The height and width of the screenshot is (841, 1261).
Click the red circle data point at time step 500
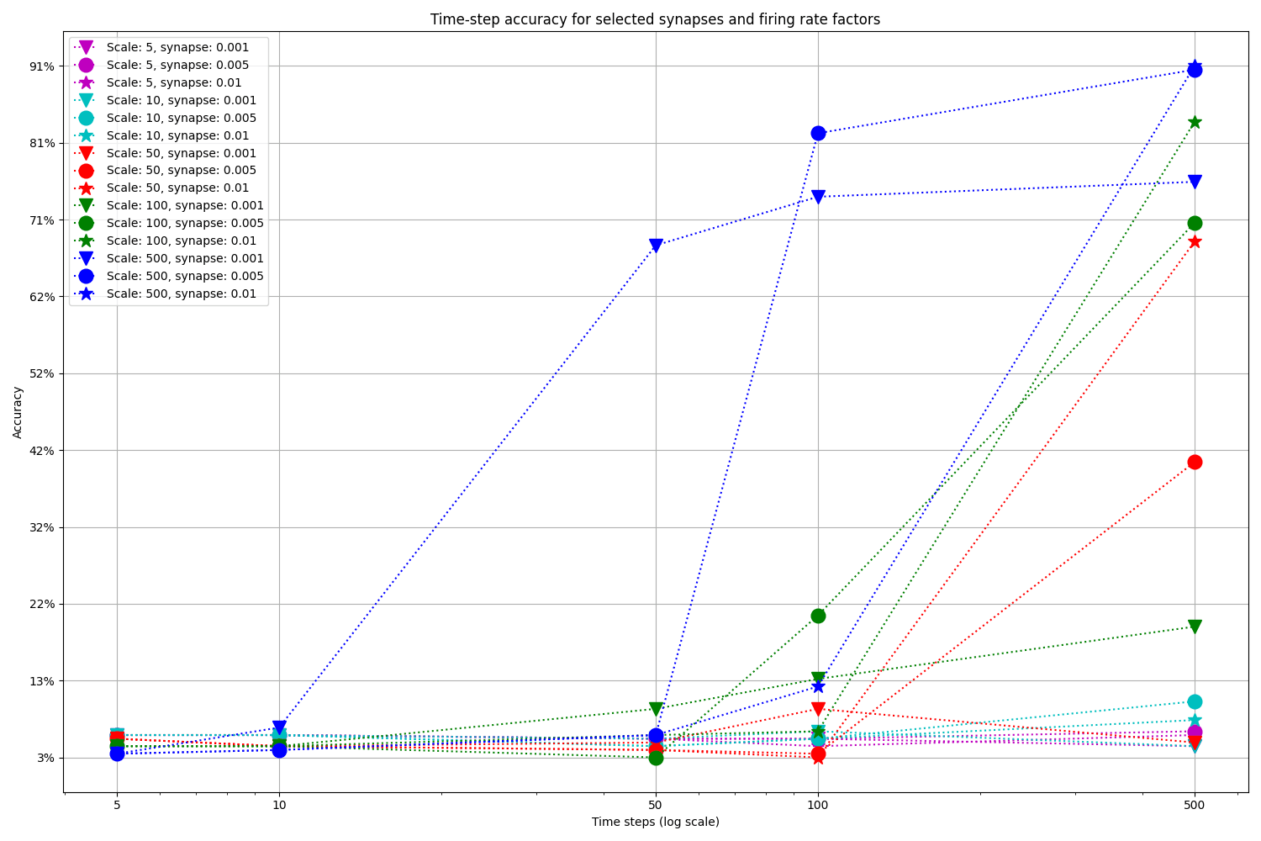pos(1195,462)
